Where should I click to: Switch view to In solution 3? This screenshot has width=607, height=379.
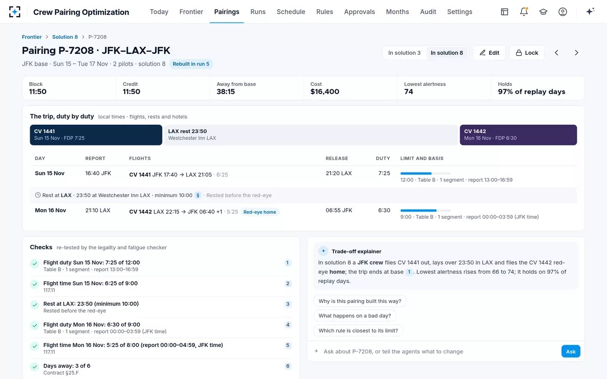404,53
